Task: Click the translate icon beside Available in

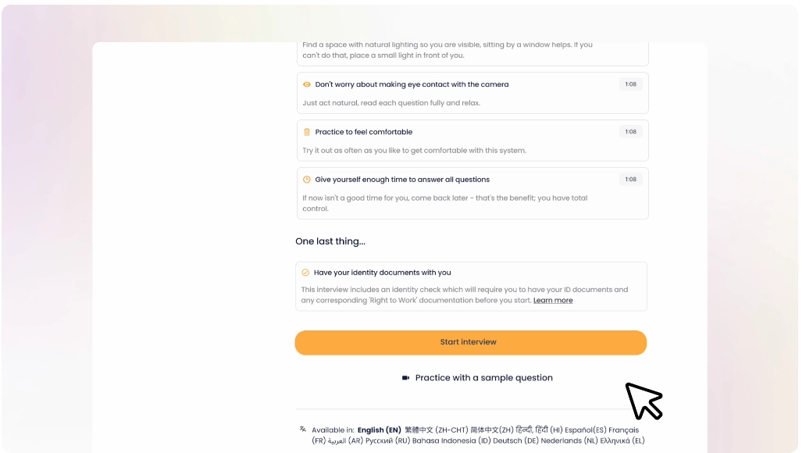Action: (x=303, y=429)
